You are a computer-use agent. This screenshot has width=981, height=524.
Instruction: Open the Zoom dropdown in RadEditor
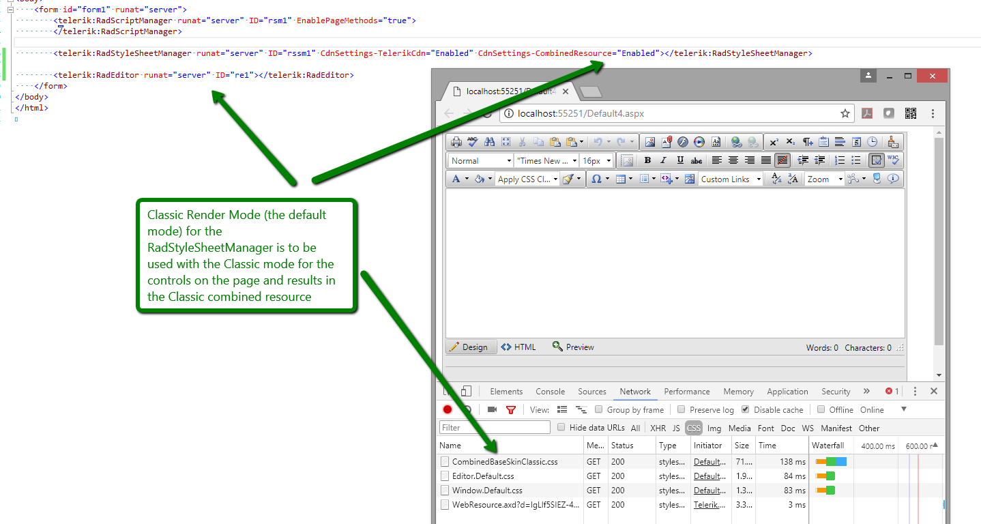[824, 179]
